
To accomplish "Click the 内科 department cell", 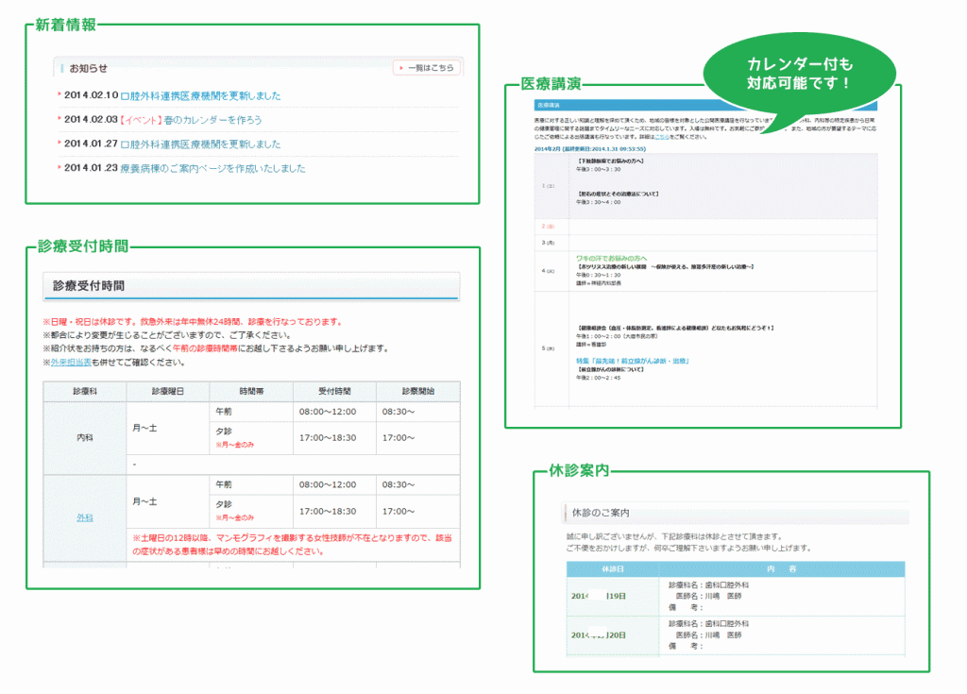I will (84, 437).
